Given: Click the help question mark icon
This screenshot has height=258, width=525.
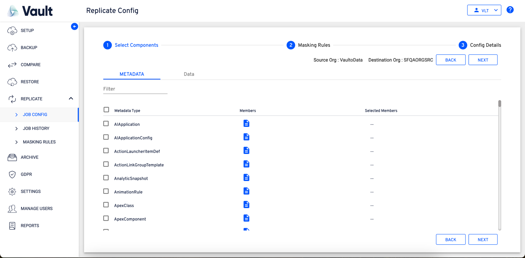Looking at the screenshot, I should click(510, 10).
